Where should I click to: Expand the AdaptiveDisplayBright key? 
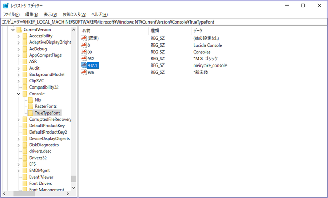pyautogui.click(x=18, y=42)
